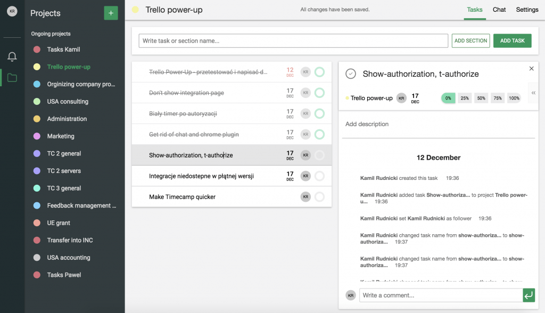Set task progress to 25%
Viewport: 545px width, 313px height.
465,98
